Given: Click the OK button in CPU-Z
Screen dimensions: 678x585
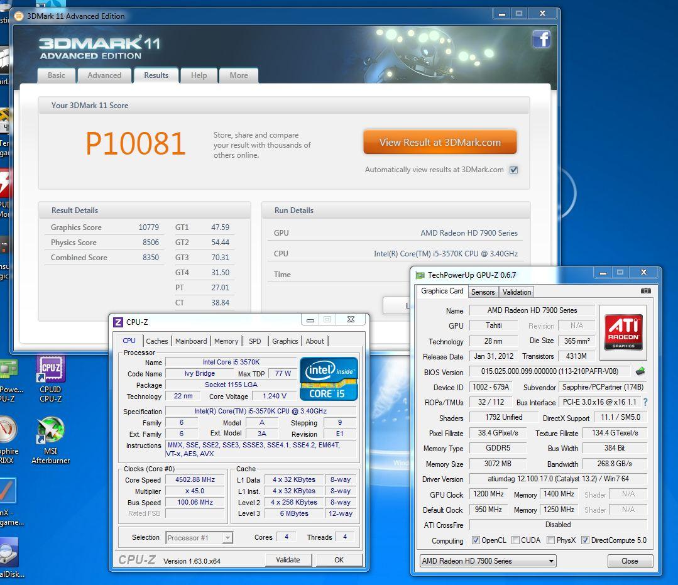Looking at the screenshot, I should click(339, 560).
